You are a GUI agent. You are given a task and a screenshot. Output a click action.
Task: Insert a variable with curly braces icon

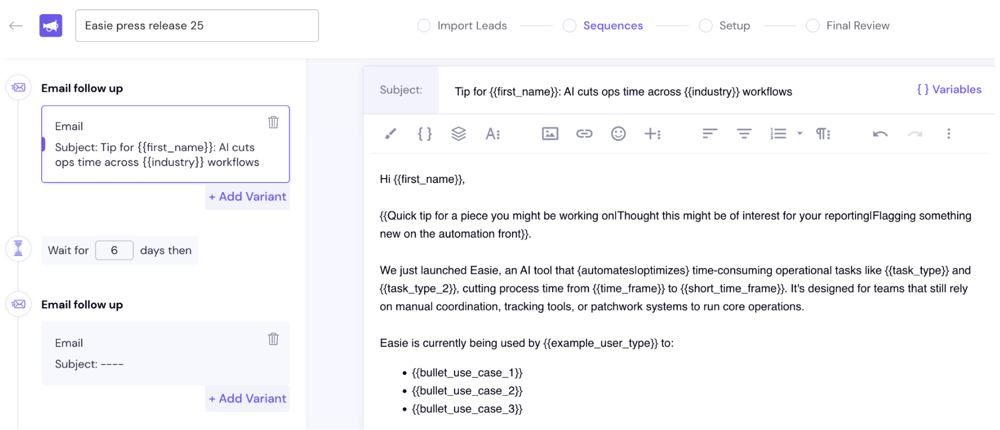coord(425,134)
